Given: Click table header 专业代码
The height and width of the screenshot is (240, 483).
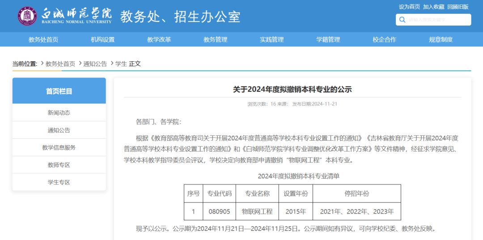Looking at the screenshot, I should tap(219, 193).
